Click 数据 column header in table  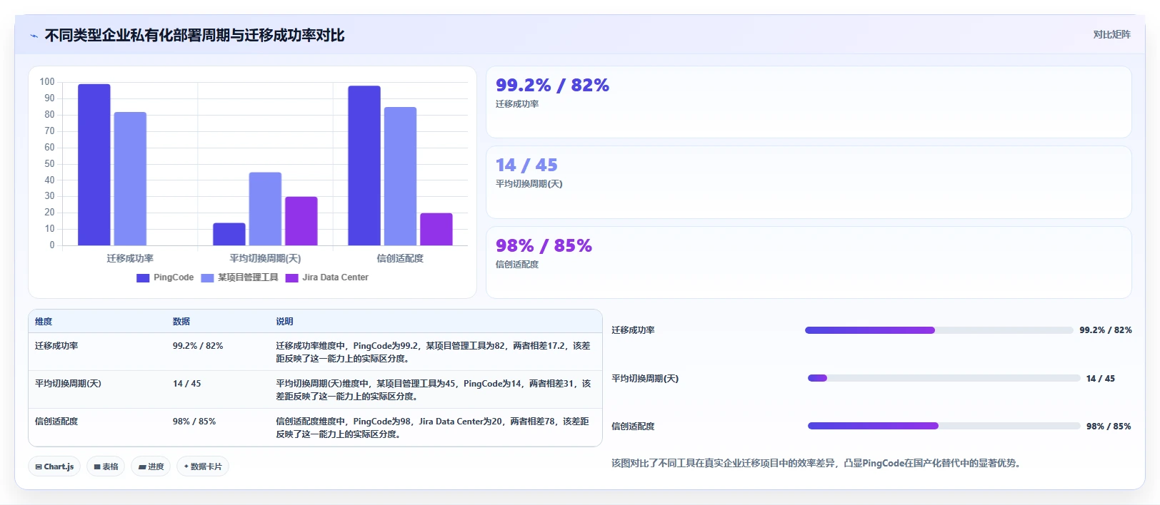pos(181,322)
